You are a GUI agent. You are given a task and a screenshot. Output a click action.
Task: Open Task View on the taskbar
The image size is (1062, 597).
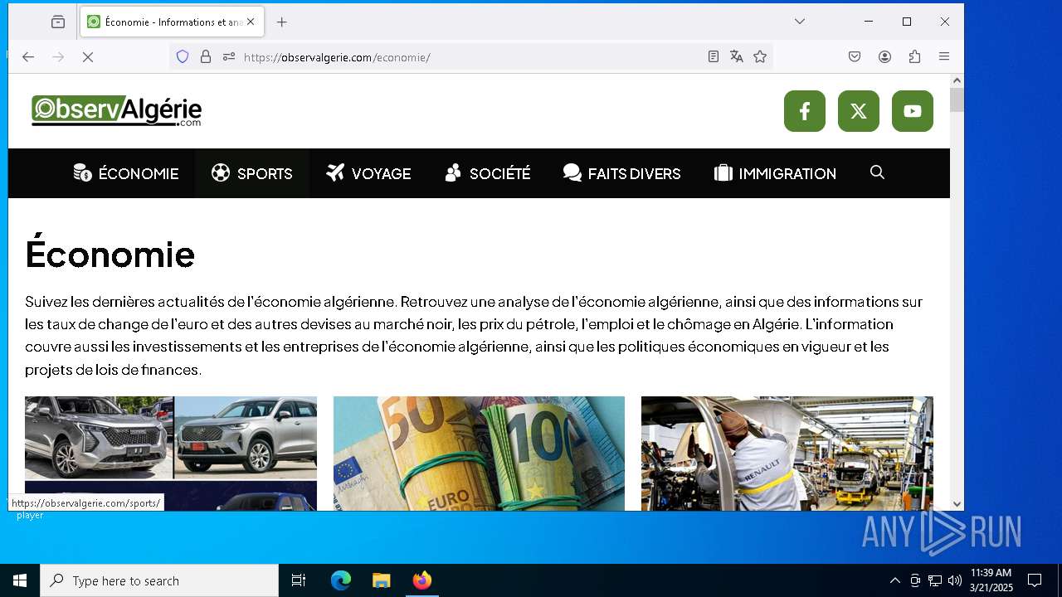point(299,580)
